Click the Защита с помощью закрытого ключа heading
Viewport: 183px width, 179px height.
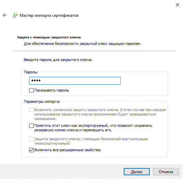(x=49, y=37)
